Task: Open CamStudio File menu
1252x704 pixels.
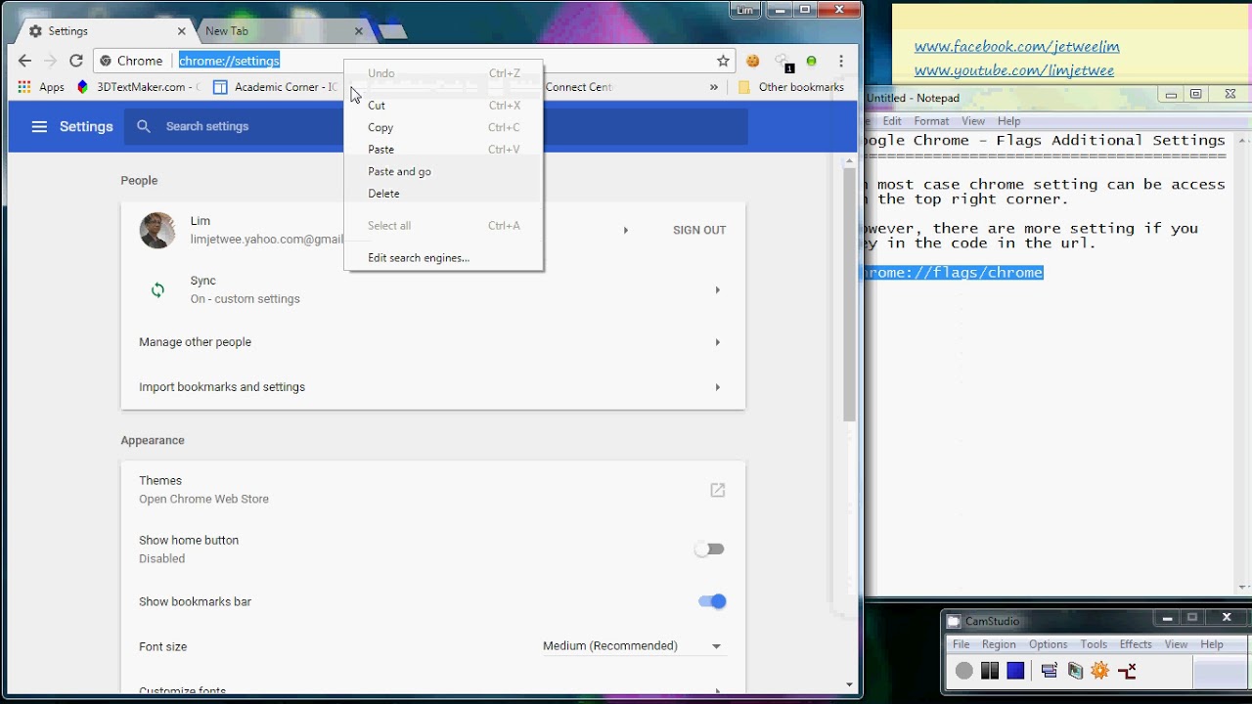Action: pyautogui.click(x=961, y=644)
